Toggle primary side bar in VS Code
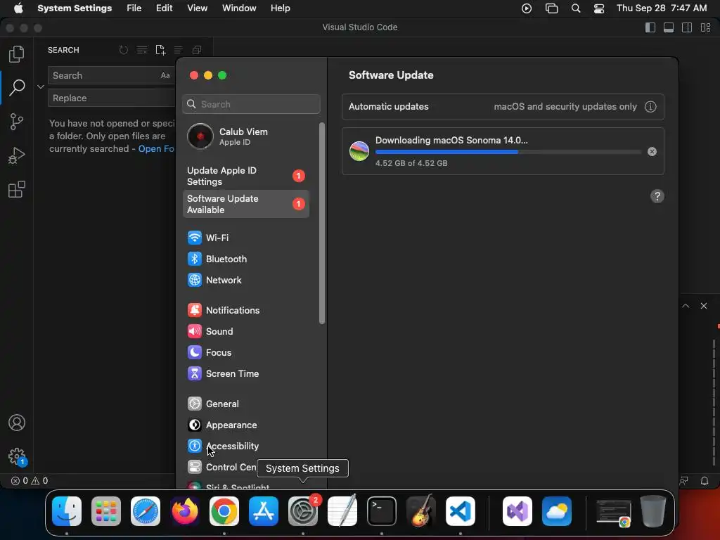Screen dimensions: 720x540 point(650,27)
